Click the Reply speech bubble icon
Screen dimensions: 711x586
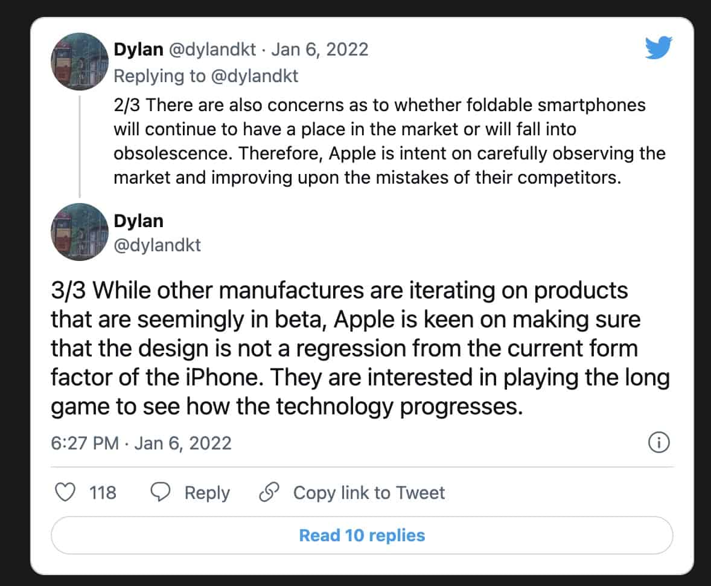click(x=160, y=492)
